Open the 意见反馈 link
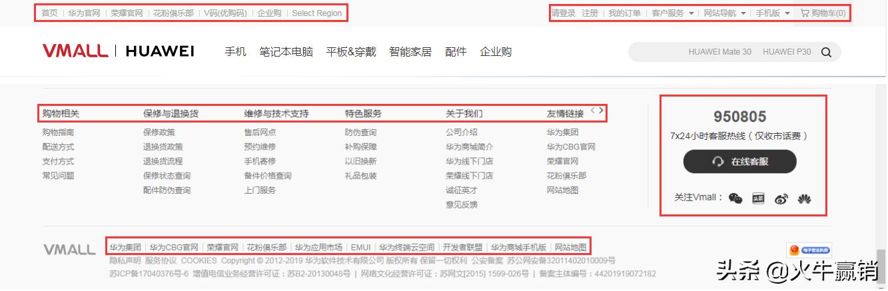Screen dimensions: 888x291 point(462,205)
